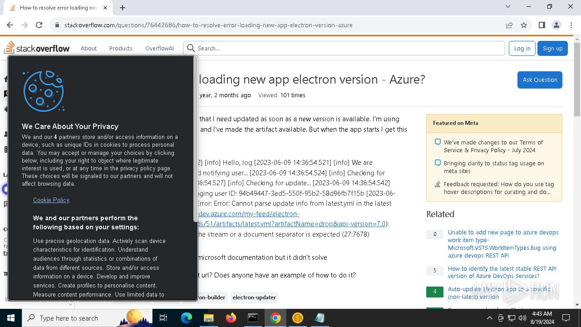The image size is (581, 327).
Task: Select the electron-updater tag
Action: pyautogui.click(x=254, y=297)
